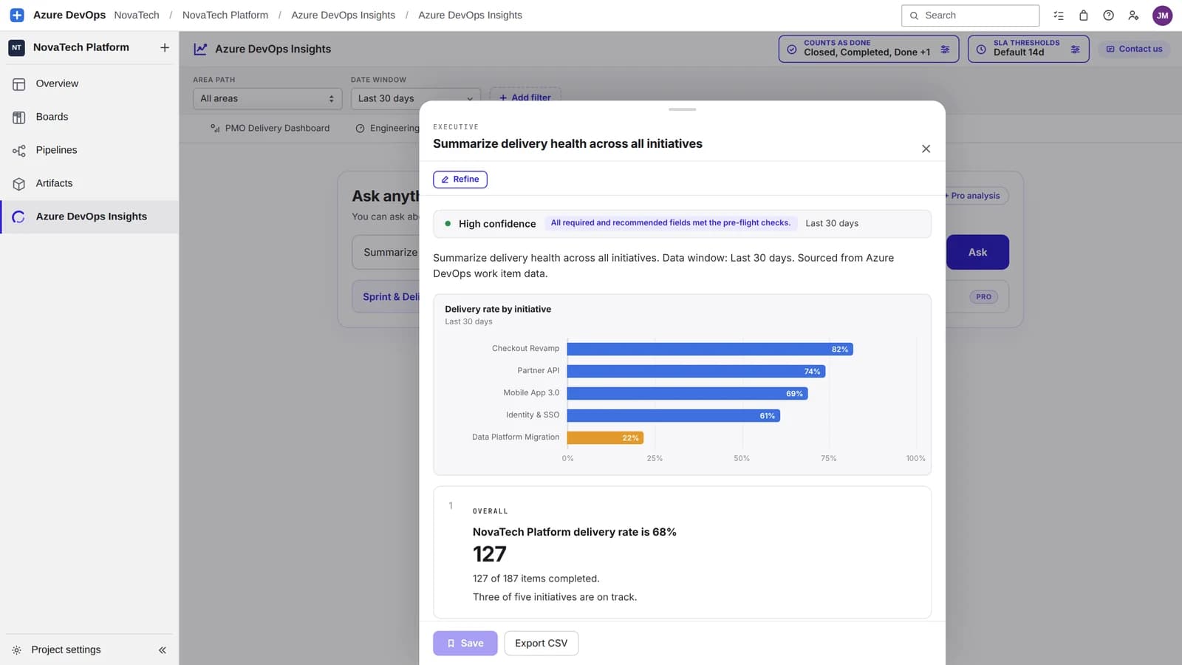This screenshot has height=665, width=1182.
Task: Open the task list icon beside Search
Action: (1059, 16)
